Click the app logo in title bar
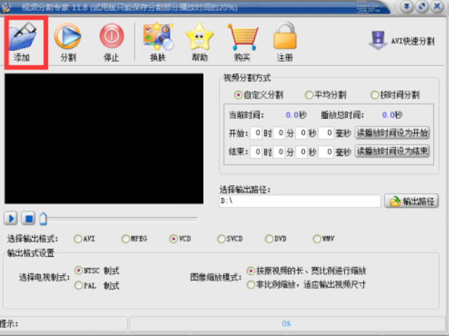This screenshot has width=449, height=336. click(6, 7)
